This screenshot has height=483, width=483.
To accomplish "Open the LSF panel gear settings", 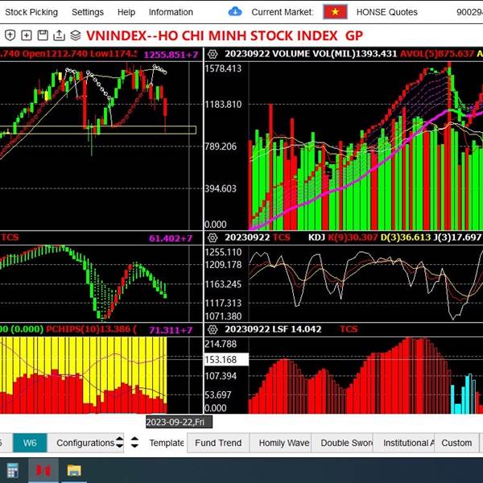I will pos(213,329).
